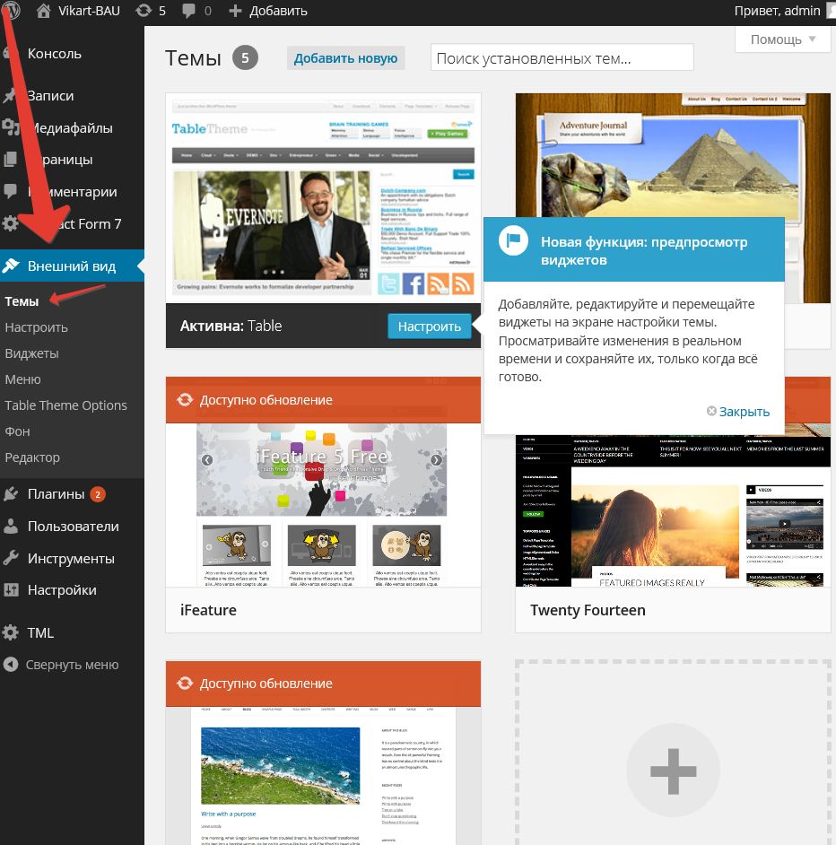Click the plus icon beside Добавить

(x=235, y=11)
